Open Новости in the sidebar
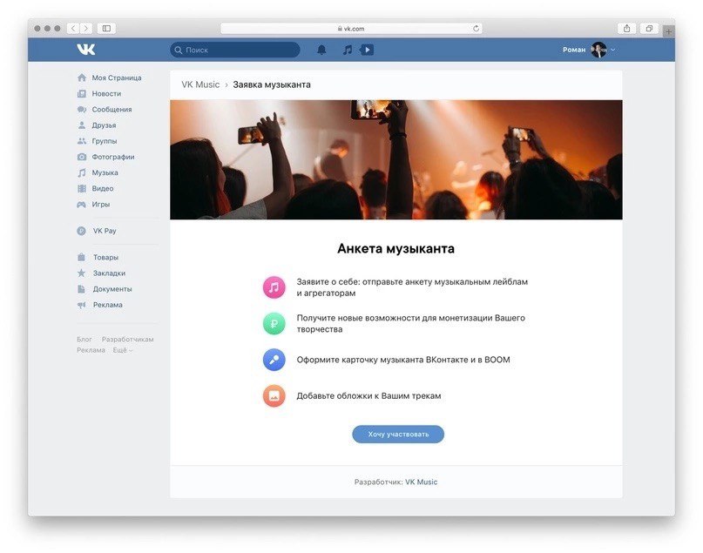 coord(106,94)
